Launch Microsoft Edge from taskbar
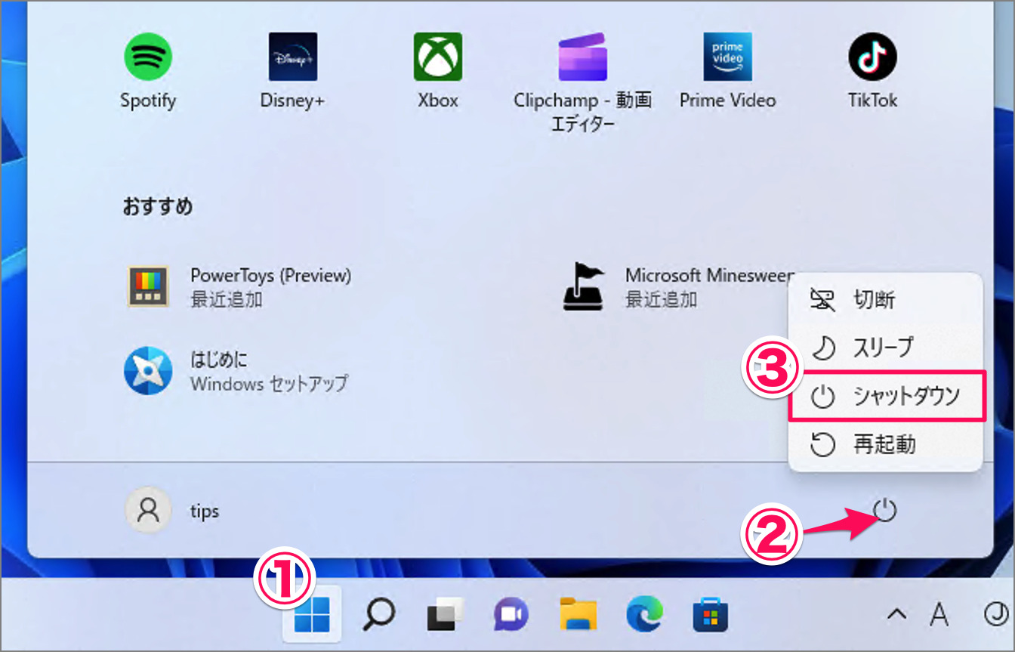 [644, 616]
